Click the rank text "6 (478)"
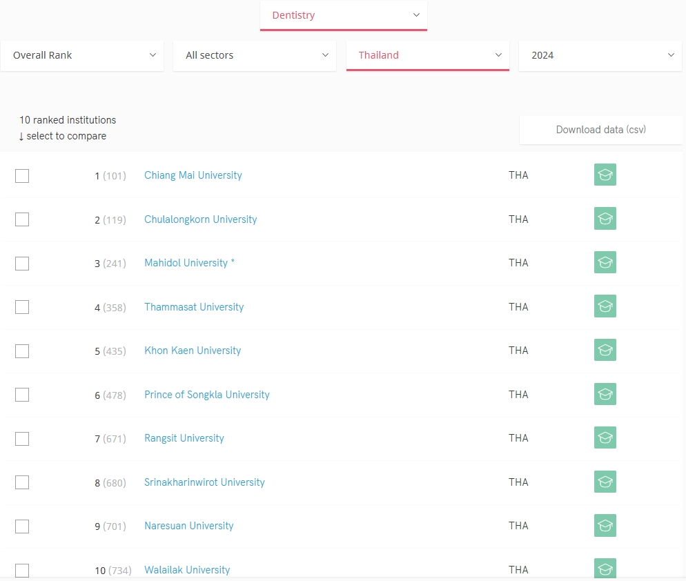 click(x=110, y=395)
